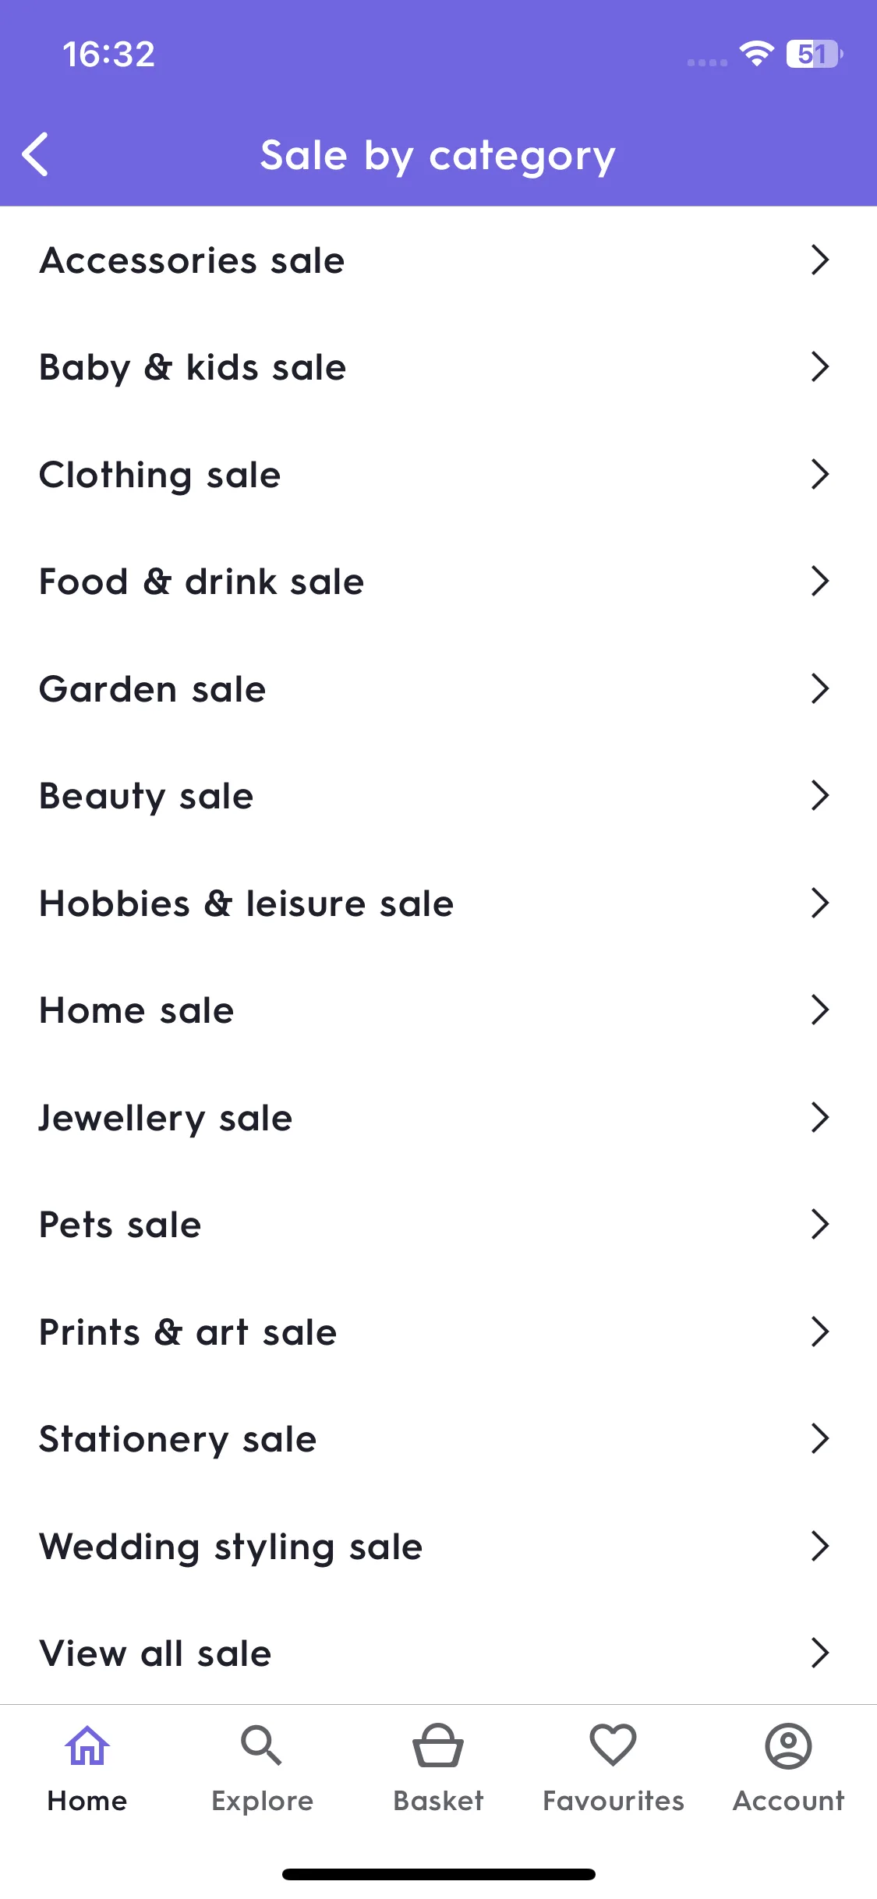Image resolution: width=877 pixels, height=1899 pixels.
Task: Tap the Wi-Fi status icon
Action: click(756, 54)
